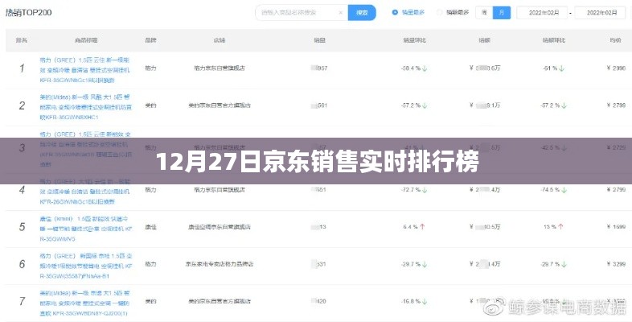Click average price ¥ 2998 in rank 1
The width and height of the screenshot is (632, 322).
click(616, 68)
